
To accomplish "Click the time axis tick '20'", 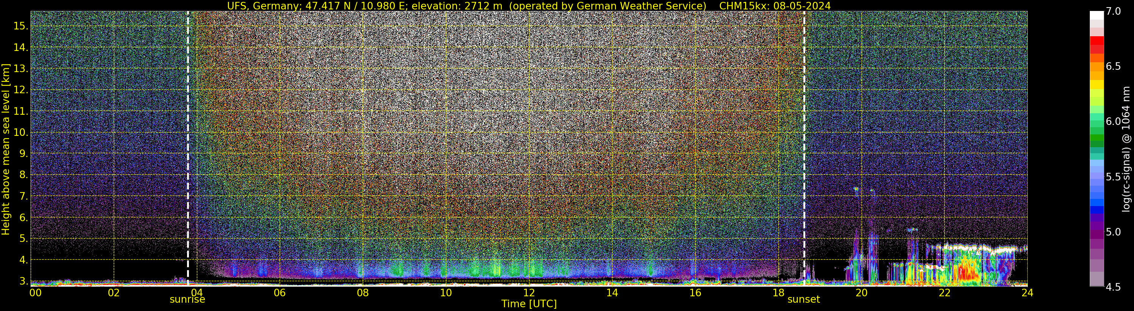I will pyautogui.click(x=861, y=293).
